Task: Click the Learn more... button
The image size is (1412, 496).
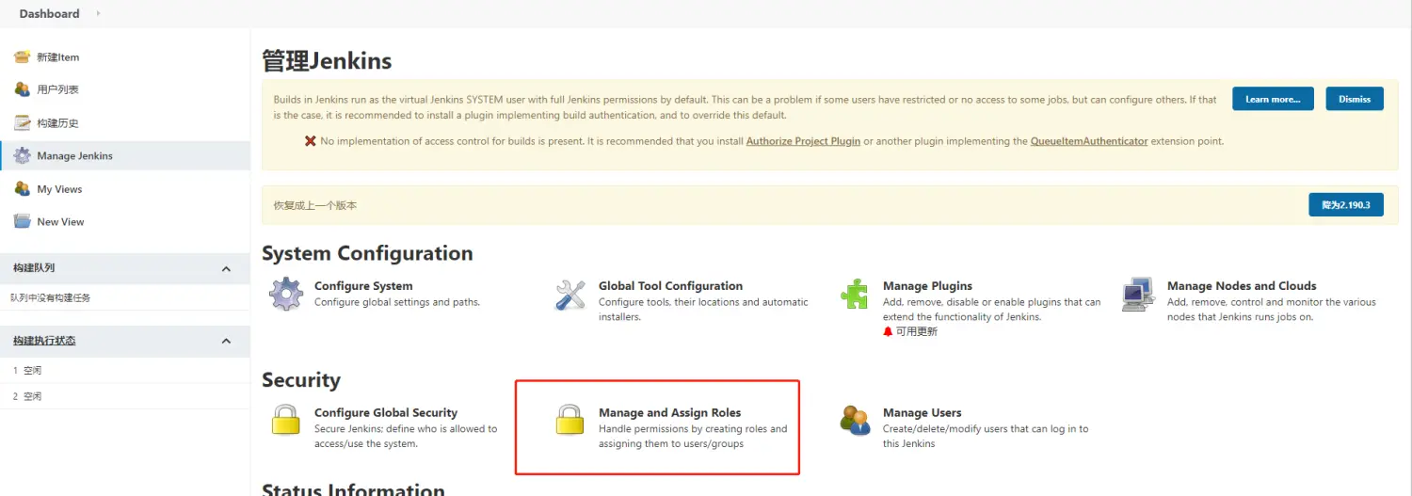Action: (x=1273, y=99)
